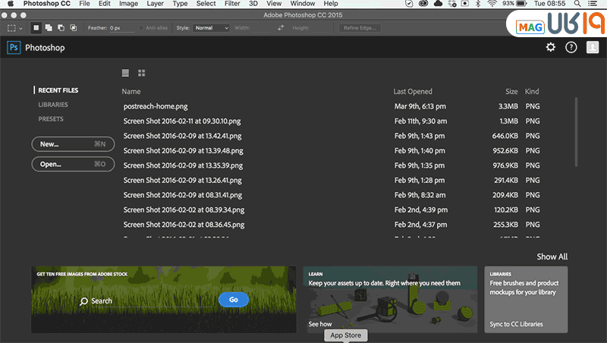Screen dimensions: 607x343
Task: Select the Libraries tab in the sidebar
Action: pos(53,105)
